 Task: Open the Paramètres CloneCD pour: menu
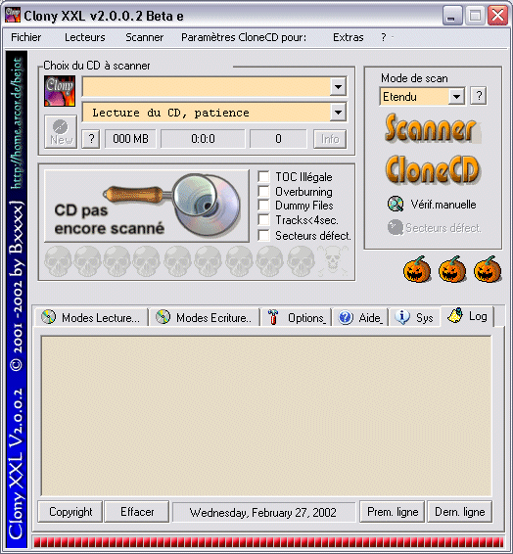tap(244, 37)
